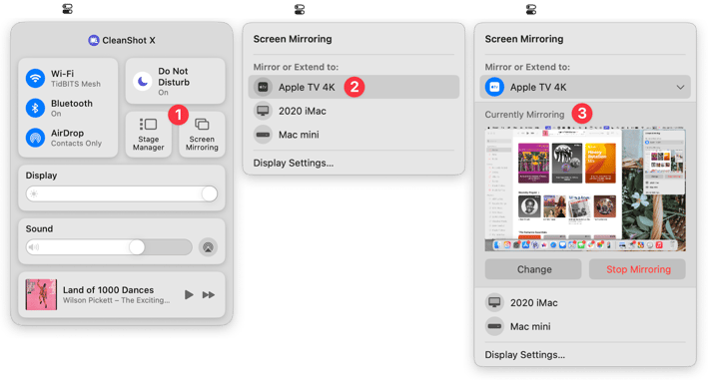Image resolution: width=708 pixels, height=380 pixels.
Task: Click Screen Mirroring header in the mirroring panel
Action: click(x=524, y=39)
